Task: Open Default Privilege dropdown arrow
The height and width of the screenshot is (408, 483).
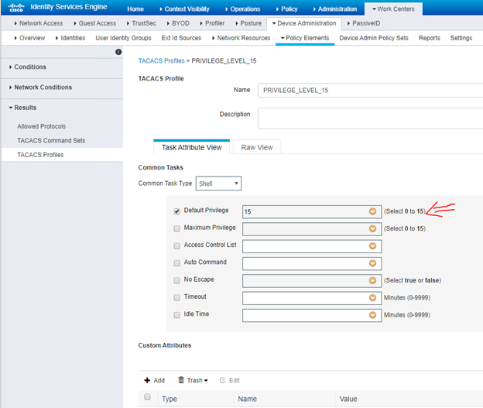Action: point(373,211)
